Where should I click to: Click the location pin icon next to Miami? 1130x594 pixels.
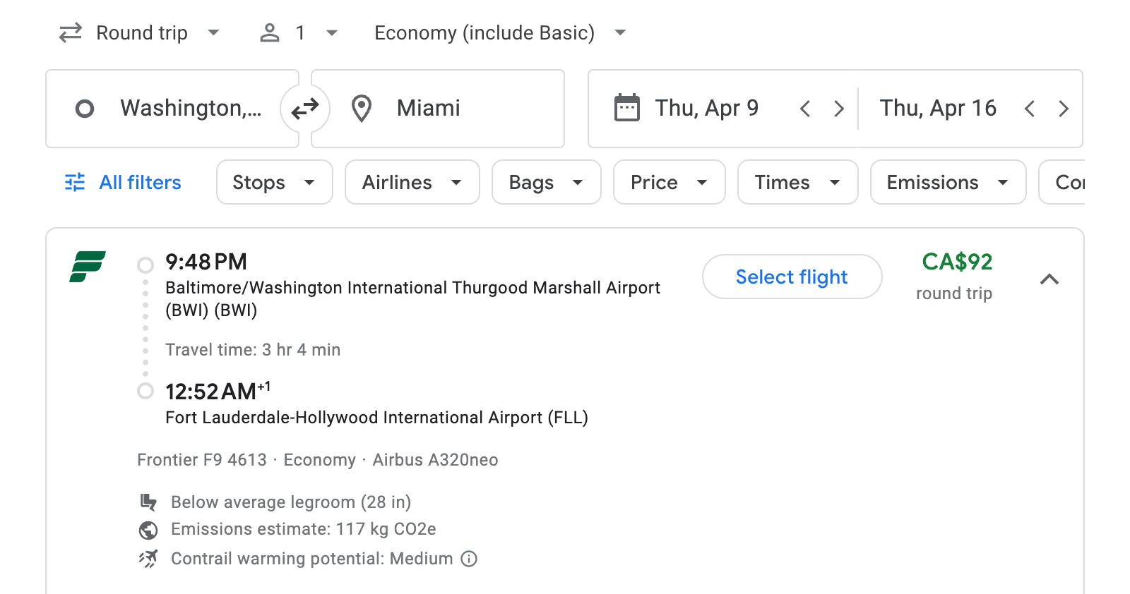point(362,108)
